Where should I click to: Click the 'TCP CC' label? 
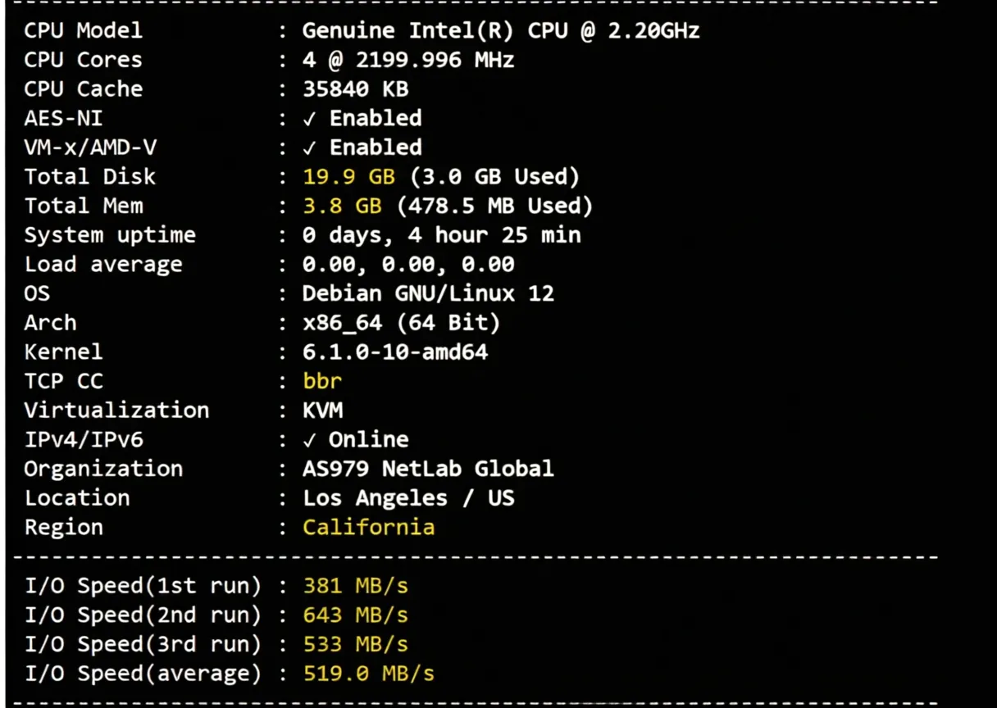point(63,381)
